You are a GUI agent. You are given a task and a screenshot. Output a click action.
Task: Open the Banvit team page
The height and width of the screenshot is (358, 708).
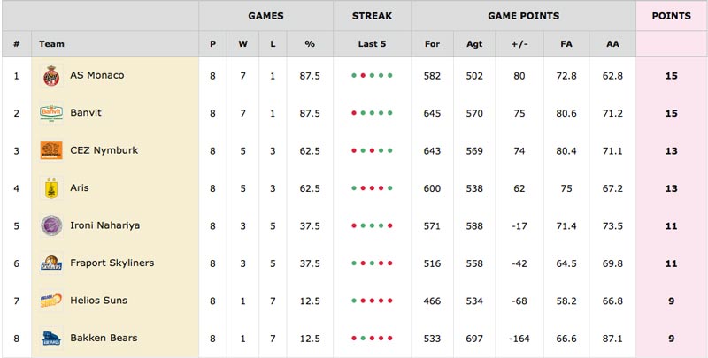pos(86,113)
